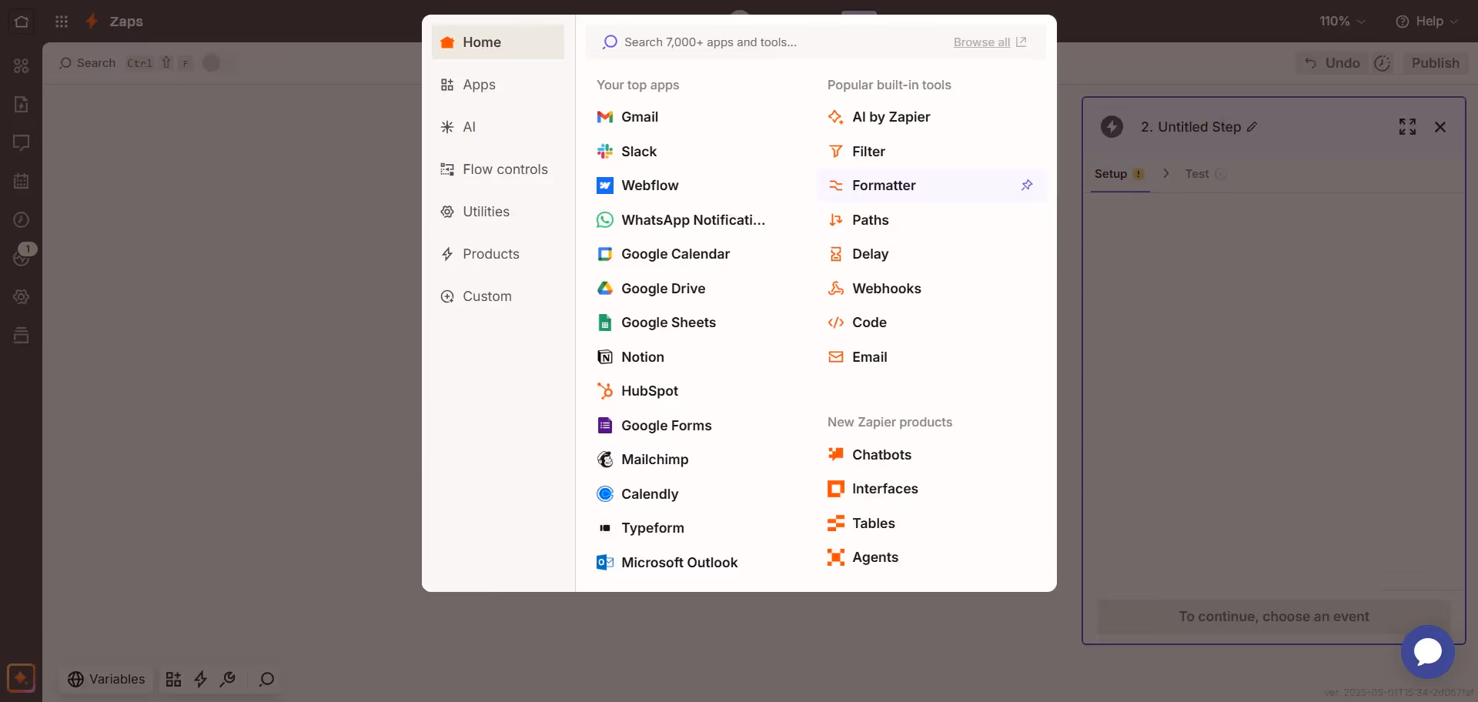Image resolution: width=1478 pixels, height=702 pixels.
Task: Open the Help dropdown
Action: tap(1426, 22)
